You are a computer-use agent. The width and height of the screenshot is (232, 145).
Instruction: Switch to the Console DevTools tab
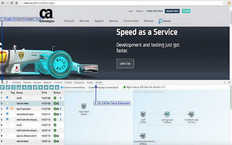click(27, 82)
